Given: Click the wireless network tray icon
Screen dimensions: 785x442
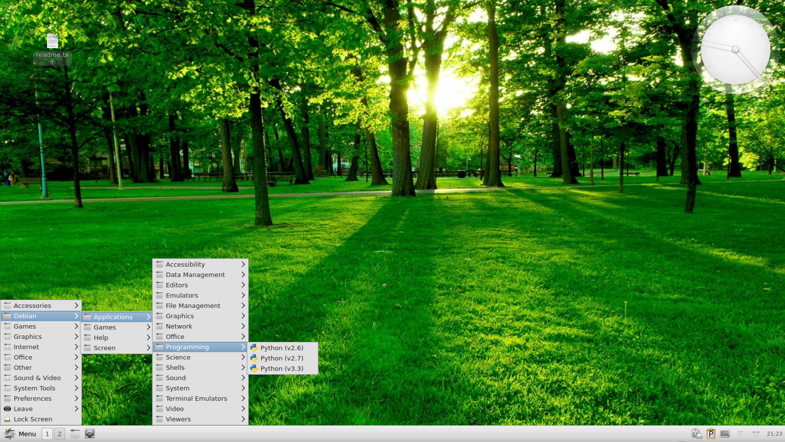Looking at the screenshot, I should click(x=738, y=434).
